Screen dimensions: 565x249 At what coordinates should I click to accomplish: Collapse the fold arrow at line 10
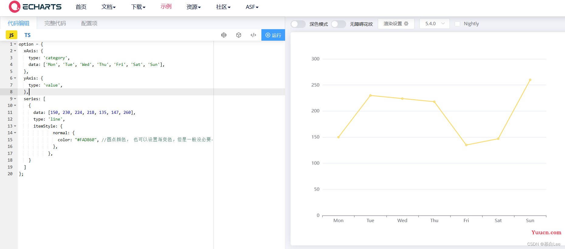pos(15,105)
